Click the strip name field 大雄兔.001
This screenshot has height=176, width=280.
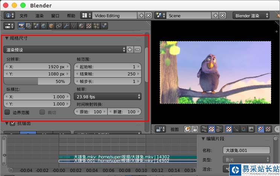pyautogui.click(x=246, y=150)
